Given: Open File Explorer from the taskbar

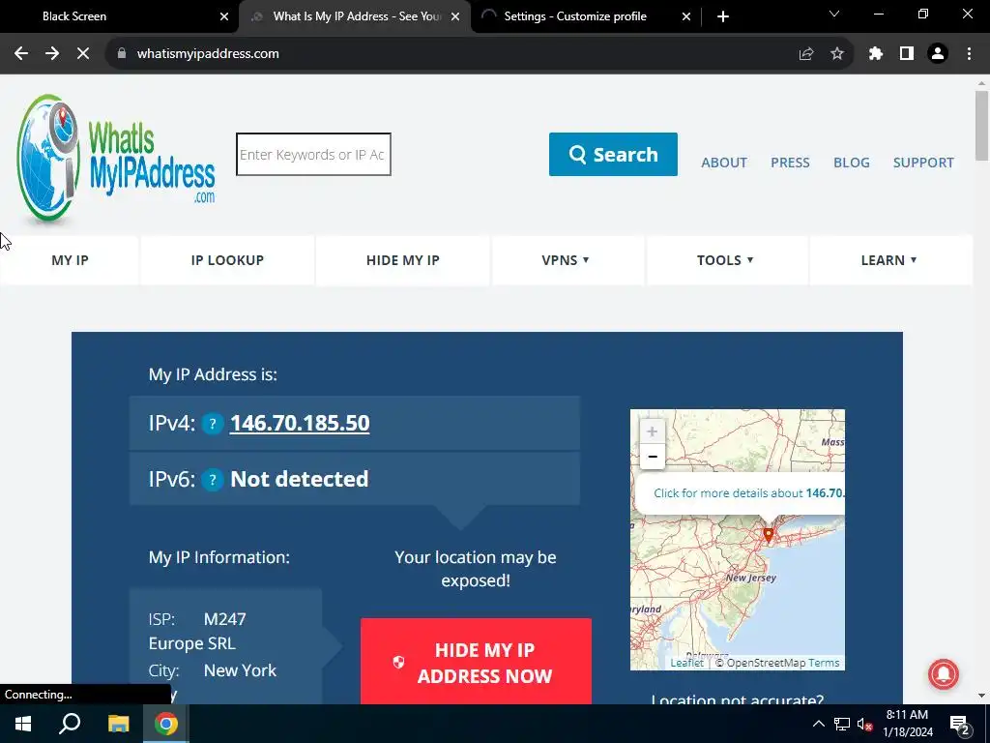Looking at the screenshot, I should click(118, 724).
